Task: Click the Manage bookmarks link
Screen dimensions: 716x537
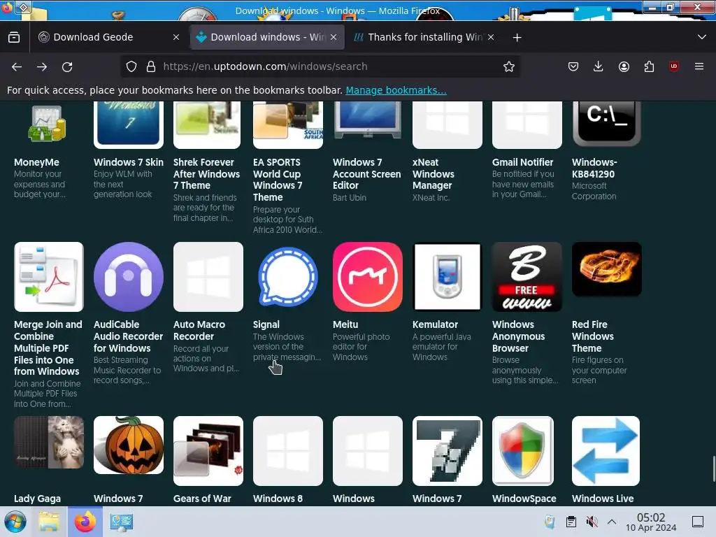Action: [x=396, y=90]
